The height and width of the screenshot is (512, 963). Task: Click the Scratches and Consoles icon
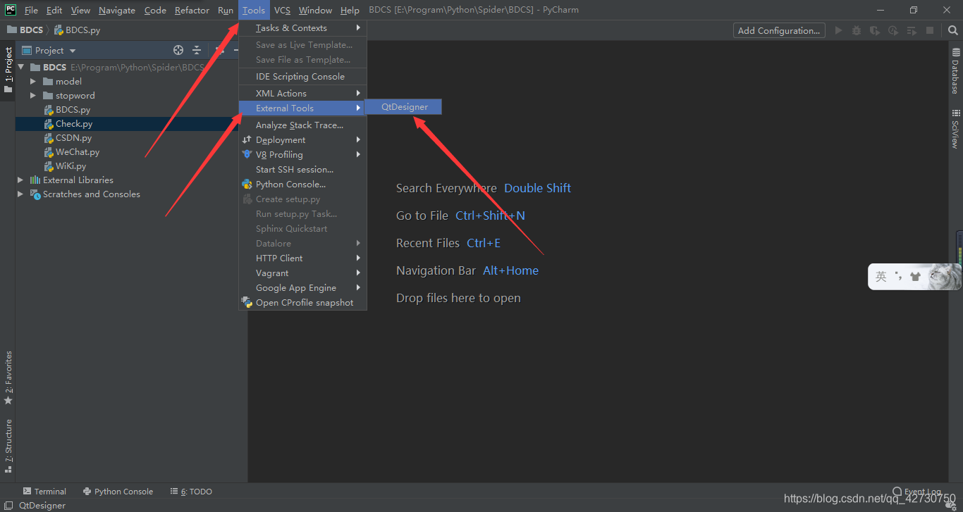coord(35,194)
